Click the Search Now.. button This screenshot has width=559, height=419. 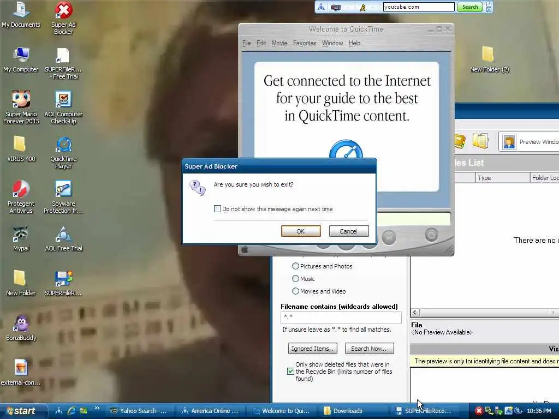tap(369, 349)
